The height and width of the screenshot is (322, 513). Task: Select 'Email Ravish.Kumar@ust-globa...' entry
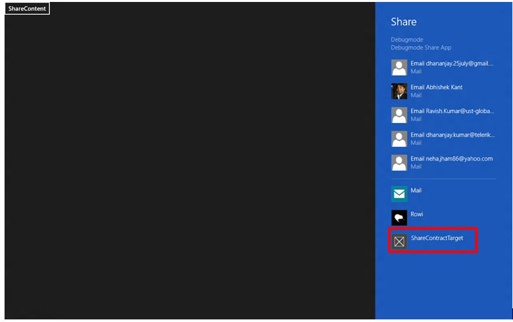coord(452,111)
